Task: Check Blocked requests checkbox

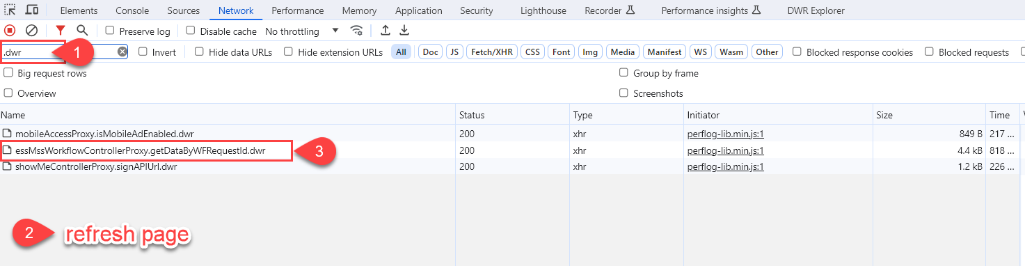Action: [929, 52]
